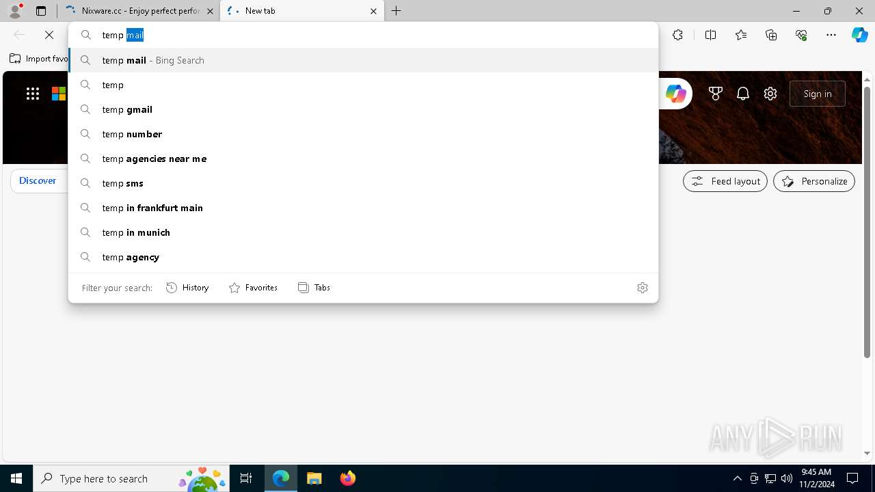875x492 pixels.
Task: Open the clock showing 9:45 AM
Action: 816,478
